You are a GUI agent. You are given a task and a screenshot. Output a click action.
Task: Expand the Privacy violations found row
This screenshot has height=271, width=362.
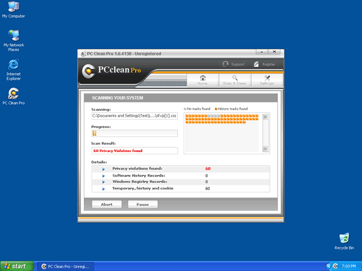tap(104, 169)
